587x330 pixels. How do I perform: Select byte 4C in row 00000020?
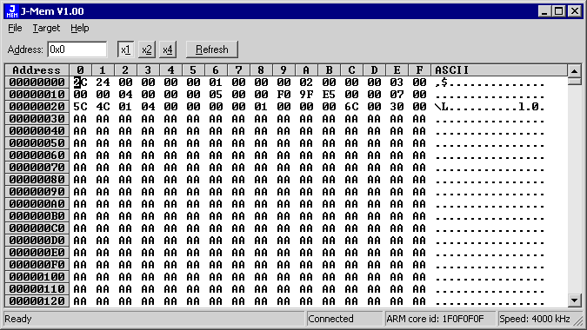click(x=103, y=107)
